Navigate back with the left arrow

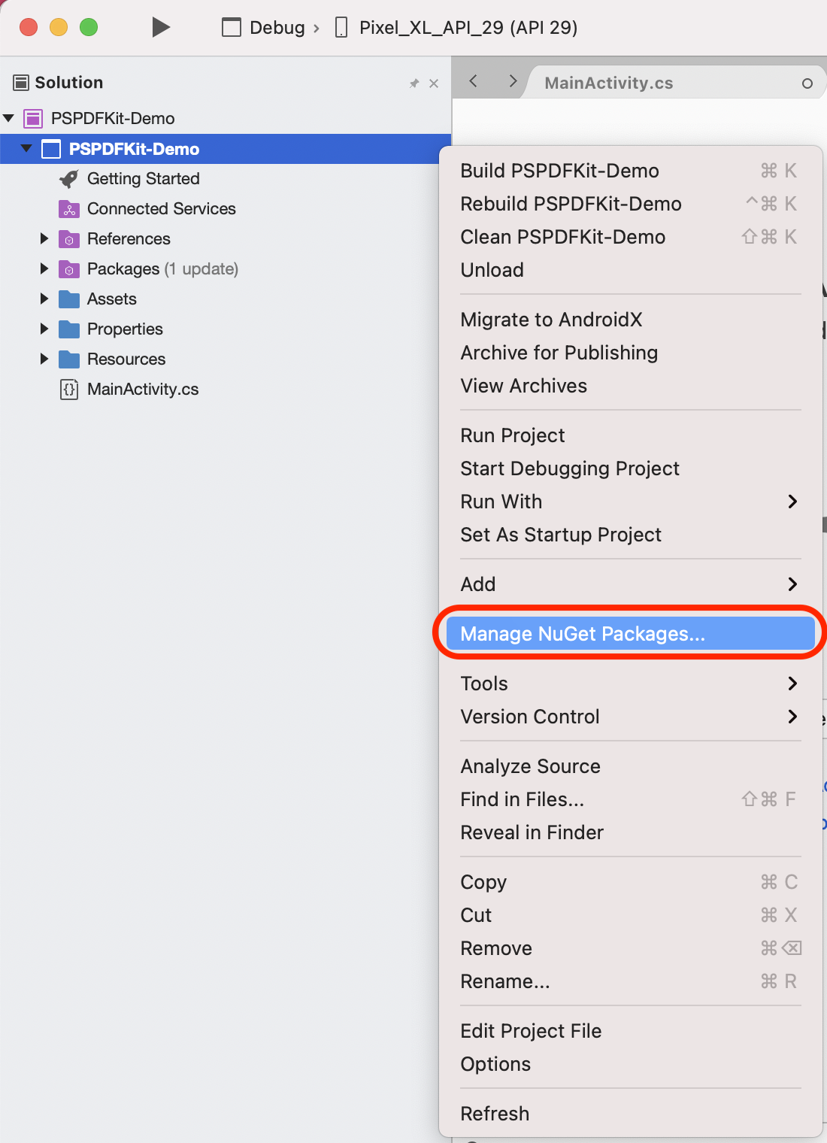474,81
